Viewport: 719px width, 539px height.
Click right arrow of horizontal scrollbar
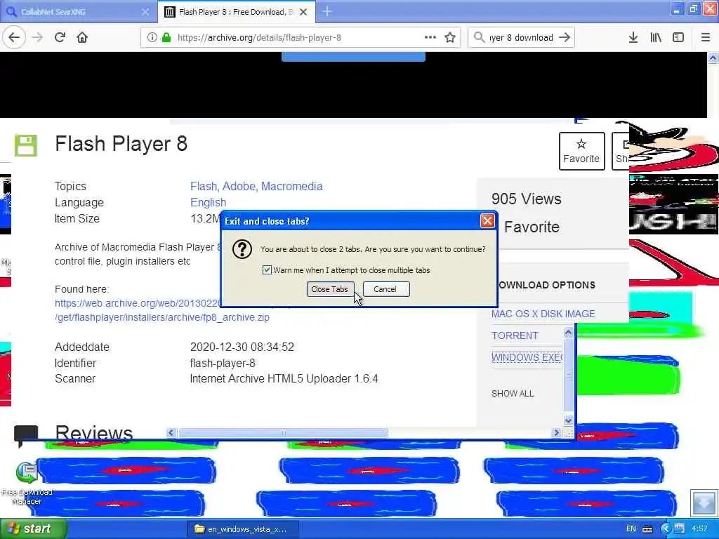(x=556, y=432)
